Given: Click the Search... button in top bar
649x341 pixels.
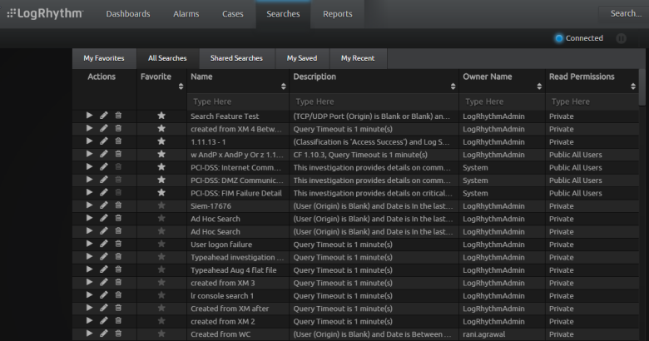Looking at the screenshot, I should [x=624, y=14].
